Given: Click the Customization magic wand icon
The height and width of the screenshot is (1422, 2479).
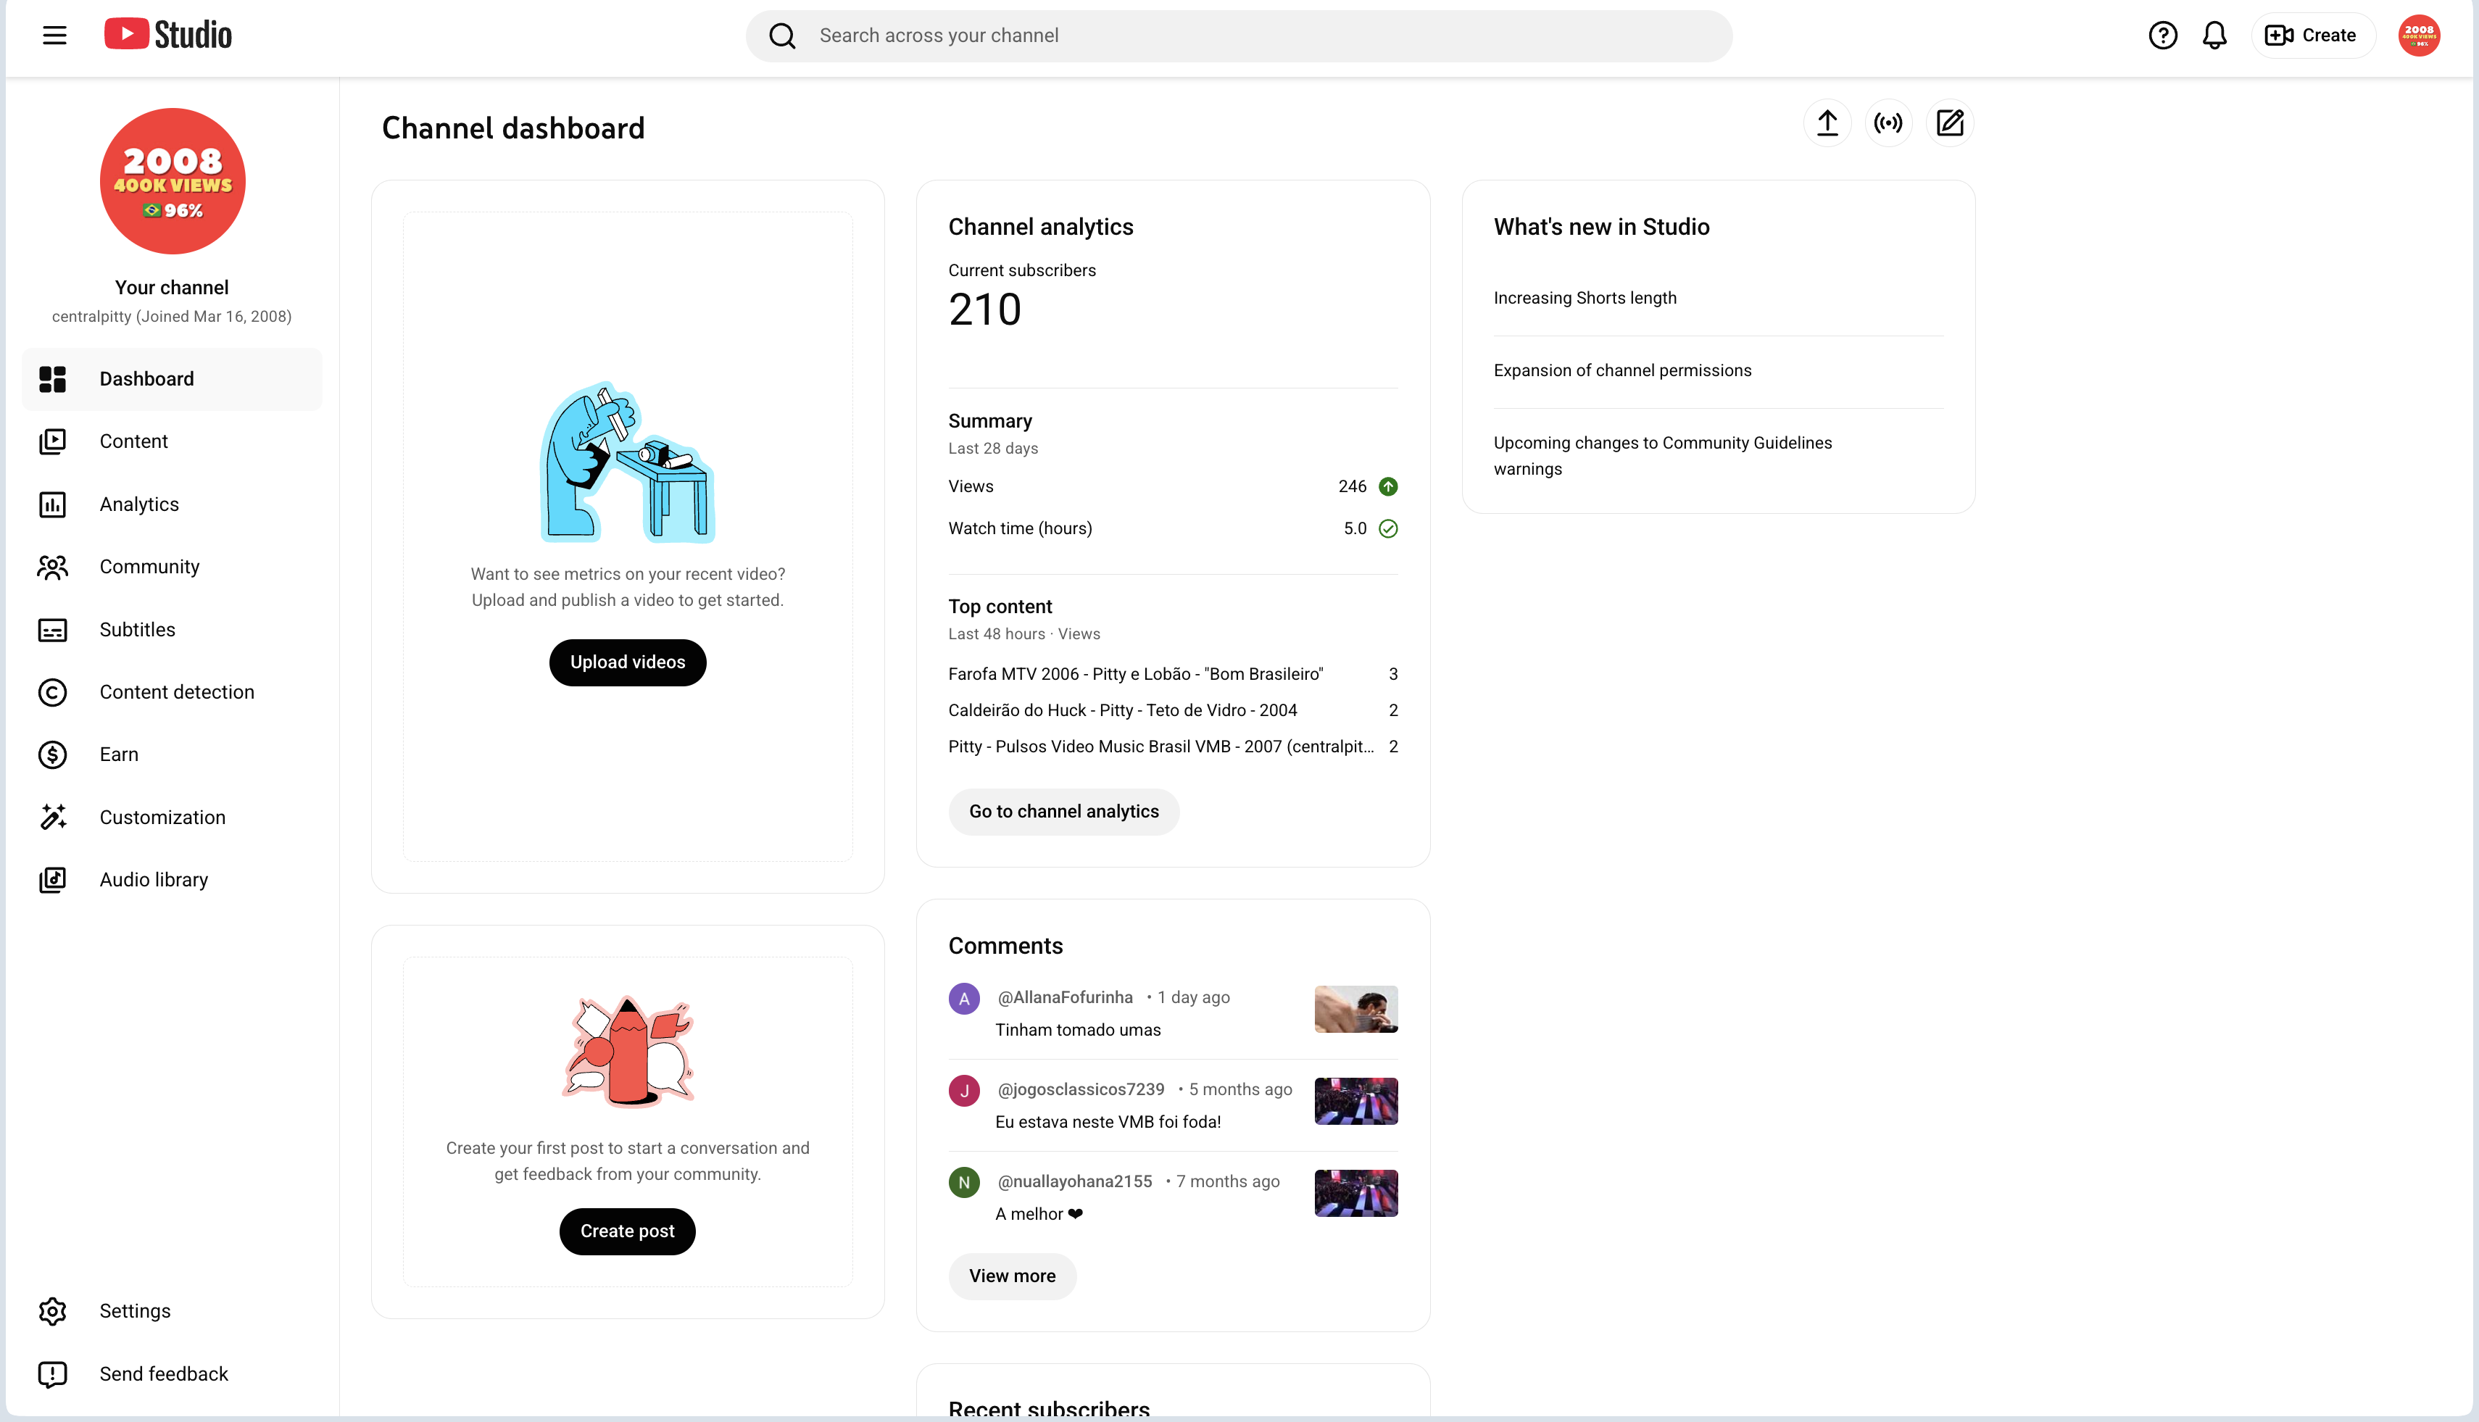Looking at the screenshot, I should coord(53,818).
